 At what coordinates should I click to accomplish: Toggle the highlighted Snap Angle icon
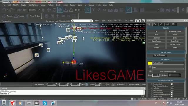(129, 10)
